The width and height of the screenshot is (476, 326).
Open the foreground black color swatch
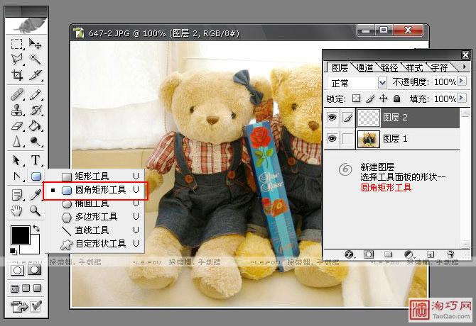click(20, 235)
